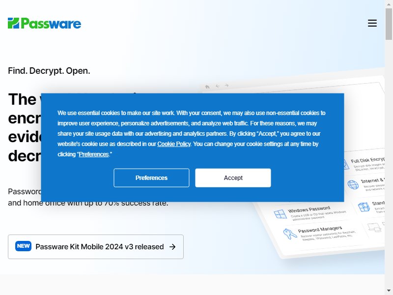
Task: Click "Full Disk Encryption" label in preview
Action: [367, 159]
